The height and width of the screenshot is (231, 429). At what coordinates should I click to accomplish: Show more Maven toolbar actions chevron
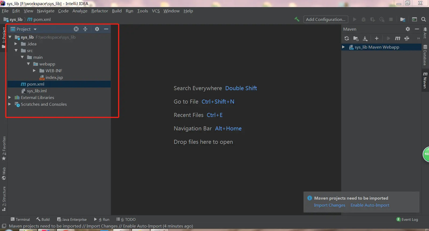(x=418, y=38)
